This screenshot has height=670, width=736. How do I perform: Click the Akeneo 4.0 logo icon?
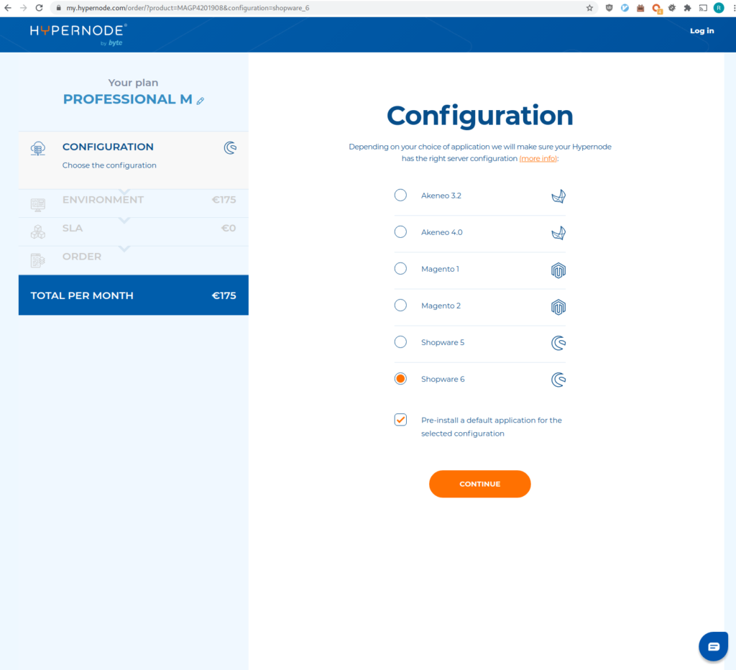coord(558,233)
